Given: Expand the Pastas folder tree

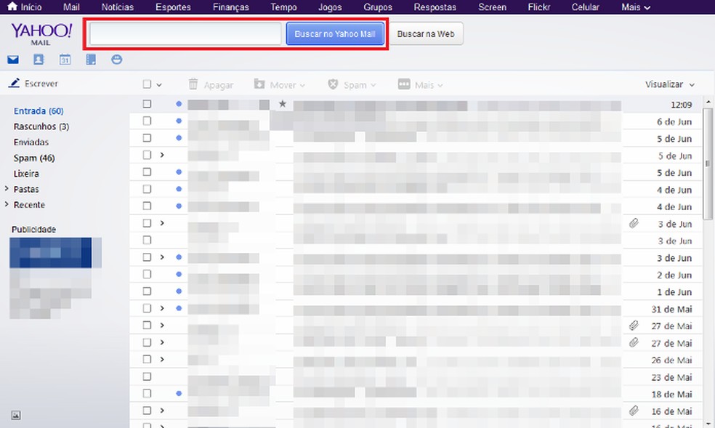Looking at the screenshot, I should point(7,189).
